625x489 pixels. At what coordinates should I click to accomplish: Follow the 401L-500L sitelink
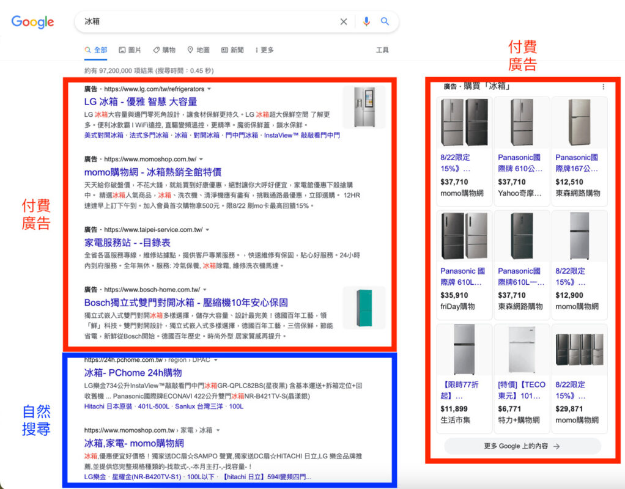pyautogui.click(x=153, y=406)
